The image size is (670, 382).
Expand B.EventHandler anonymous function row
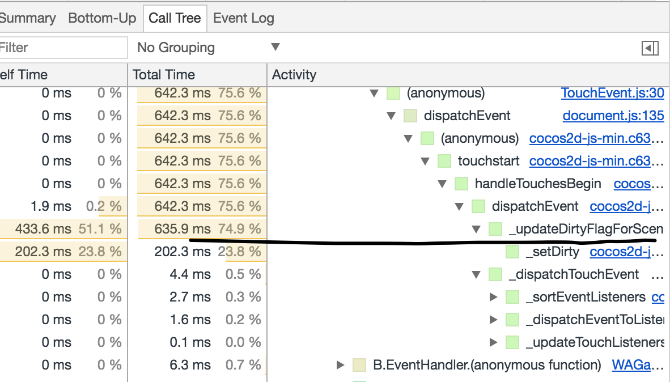[x=340, y=365]
